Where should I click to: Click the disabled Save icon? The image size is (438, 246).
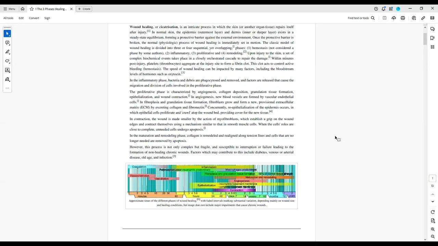tap(385, 18)
